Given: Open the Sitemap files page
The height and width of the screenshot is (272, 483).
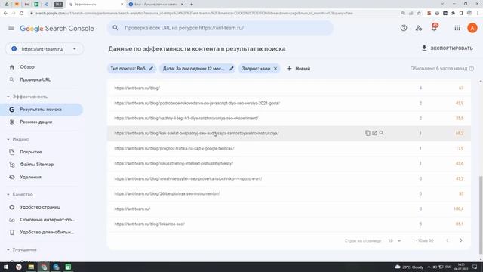Looking at the screenshot, I should (37, 165).
